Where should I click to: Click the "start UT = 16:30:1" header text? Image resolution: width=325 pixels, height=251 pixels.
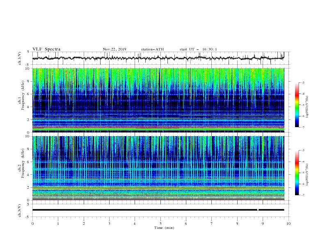pyautogui.click(x=198, y=49)
